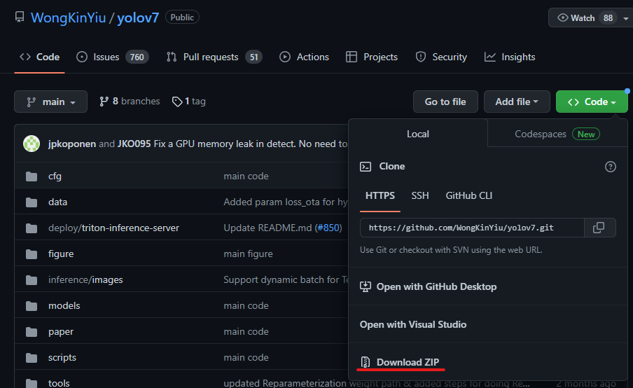
Task: Open the Security tab
Action: [x=441, y=57]
